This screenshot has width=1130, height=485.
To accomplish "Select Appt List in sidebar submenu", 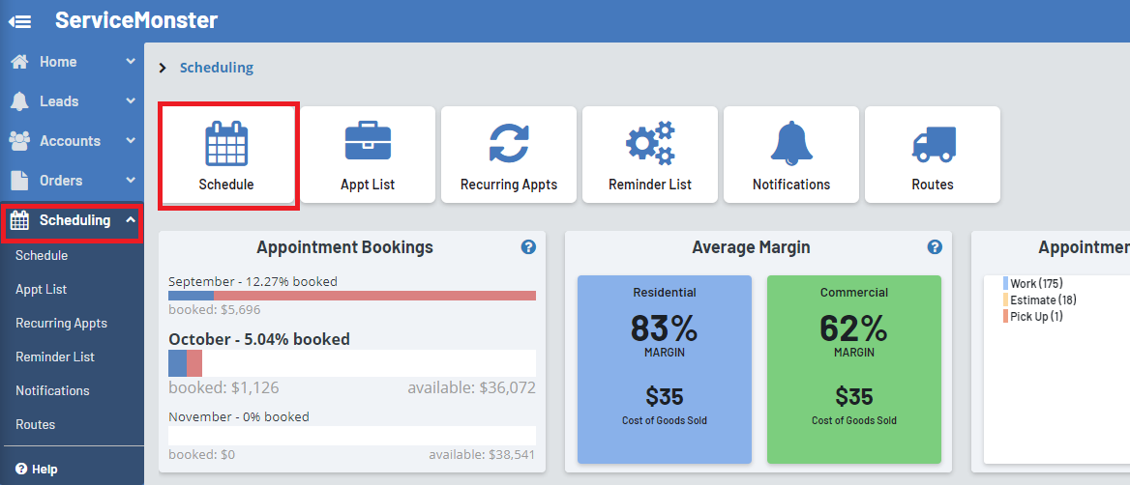I will pyautogui.click(x=41, y=290).
